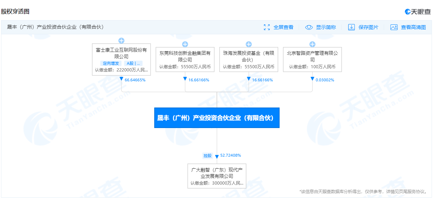
Task: Click the save image download icon
Action: 352,27
